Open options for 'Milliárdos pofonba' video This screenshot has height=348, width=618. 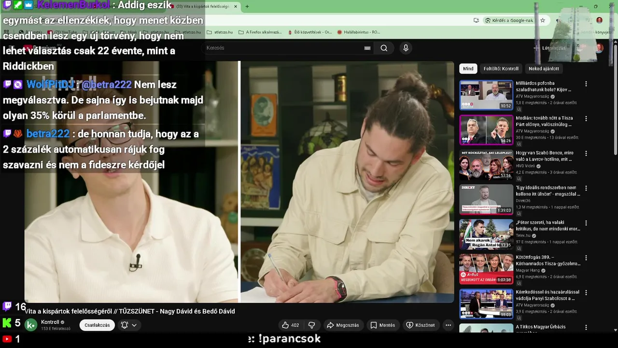pyautogui.click(x=586, y=84)
